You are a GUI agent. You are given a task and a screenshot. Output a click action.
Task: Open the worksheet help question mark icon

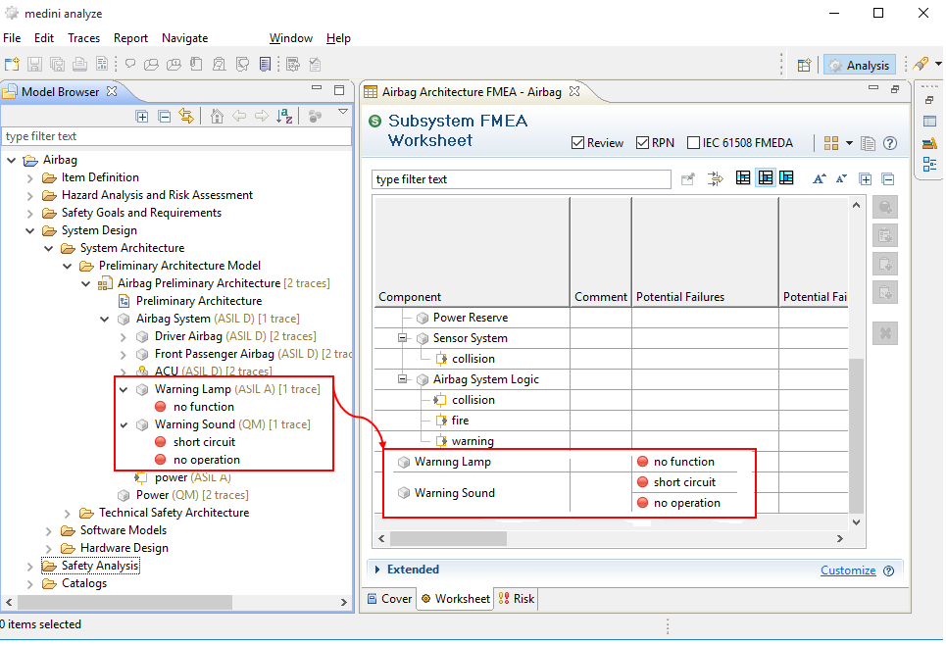pos(890,143)
